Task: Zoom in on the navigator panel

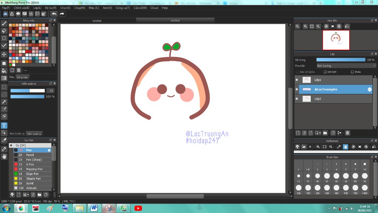Action: click(x=305, y=26)
